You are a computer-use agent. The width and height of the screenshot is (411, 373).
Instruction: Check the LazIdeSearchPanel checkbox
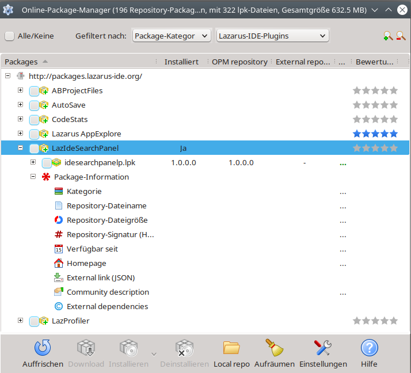click(x=34, y=149)
